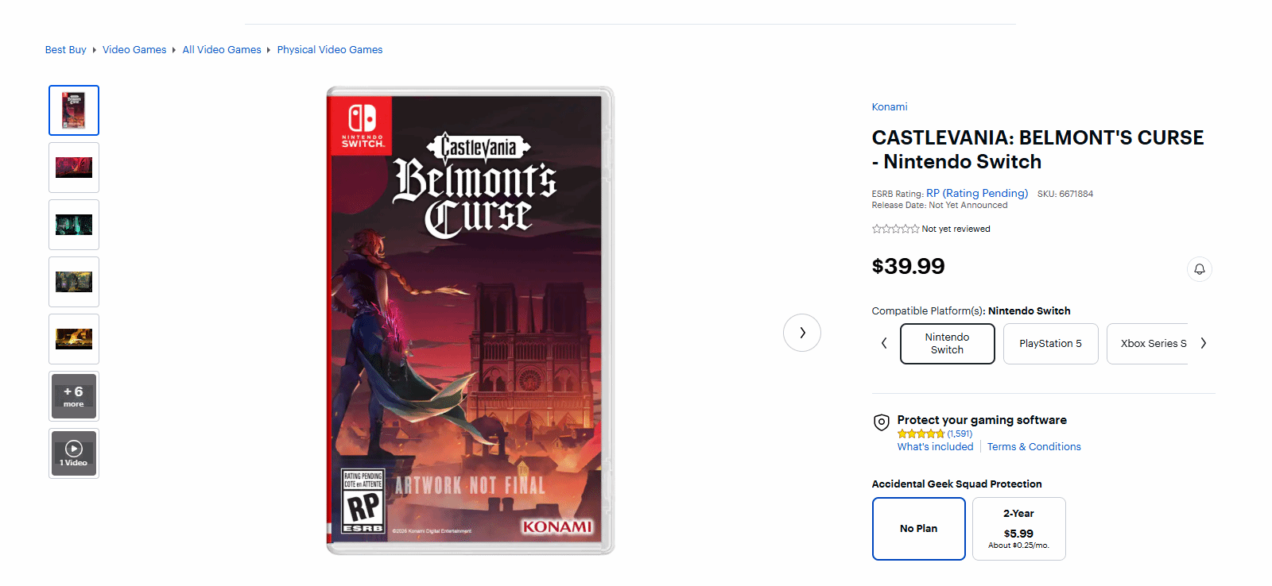Screen dimensions: 1272x586
Task: Navigate to Video Games breadcrumb
Action: (134, 50)
